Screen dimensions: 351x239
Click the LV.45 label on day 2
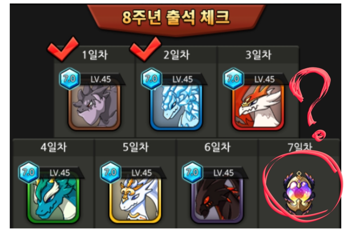click(x=182, y=79)
